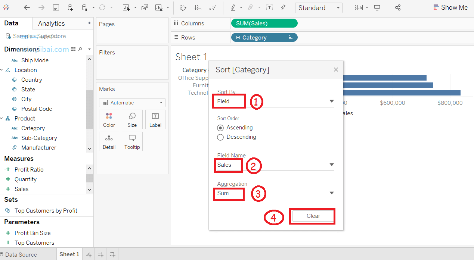
Task: Click the Sort ascending toolbar icon
Action: pos(198,7)
